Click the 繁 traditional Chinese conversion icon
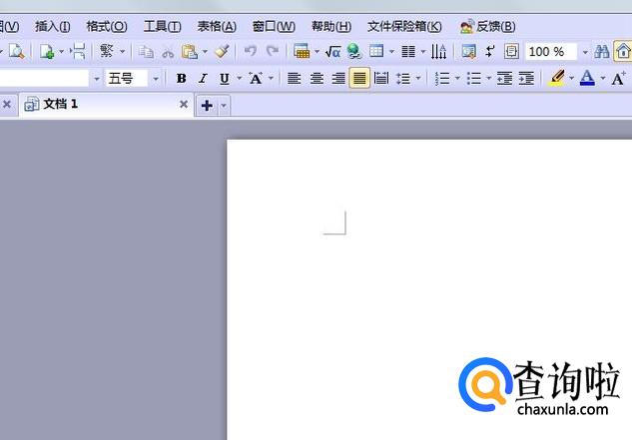632x440 pixels. click(107, 51)
